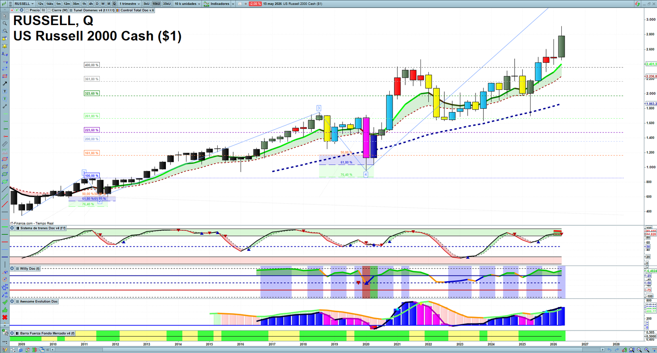Toggle the Precio checkbox
Viewport: 657px width, 353px height.
pos(27,10)
